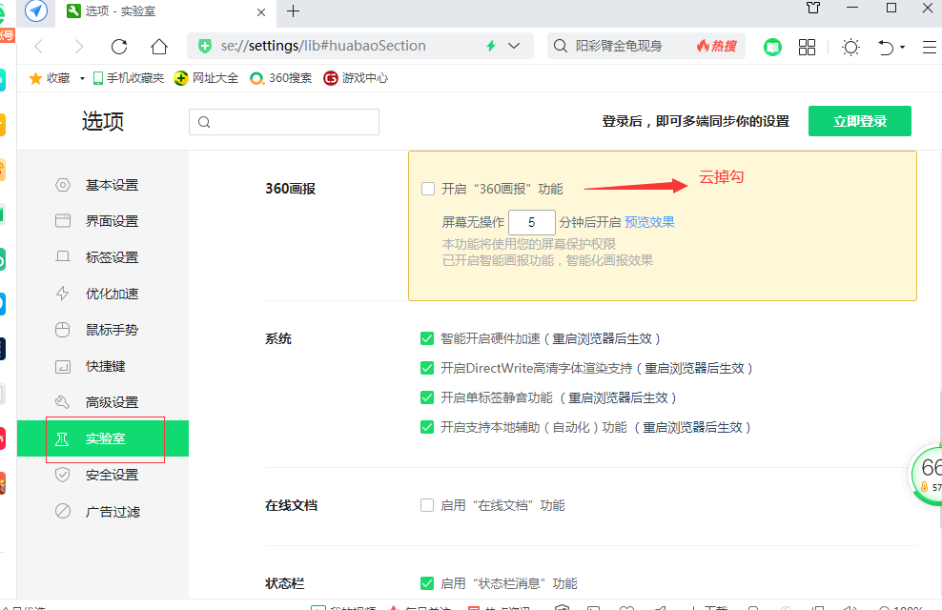Open the hamburger main menu

[929, 47]
